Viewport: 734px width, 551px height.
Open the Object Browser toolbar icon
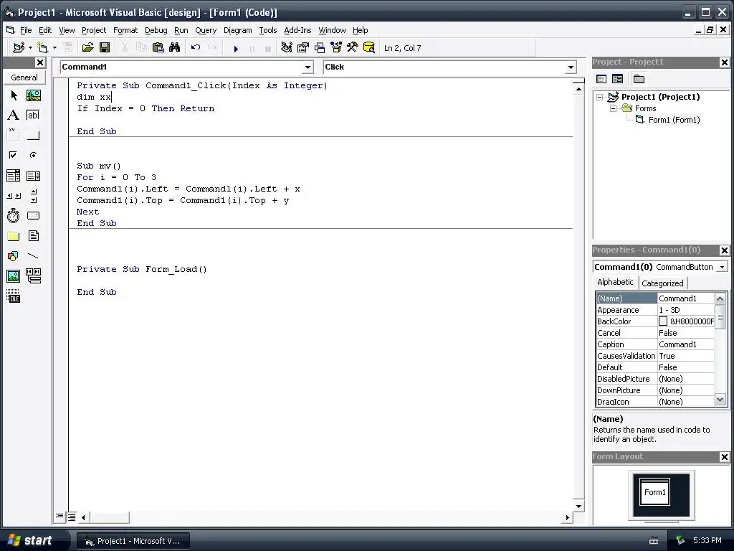coord(336,48)
